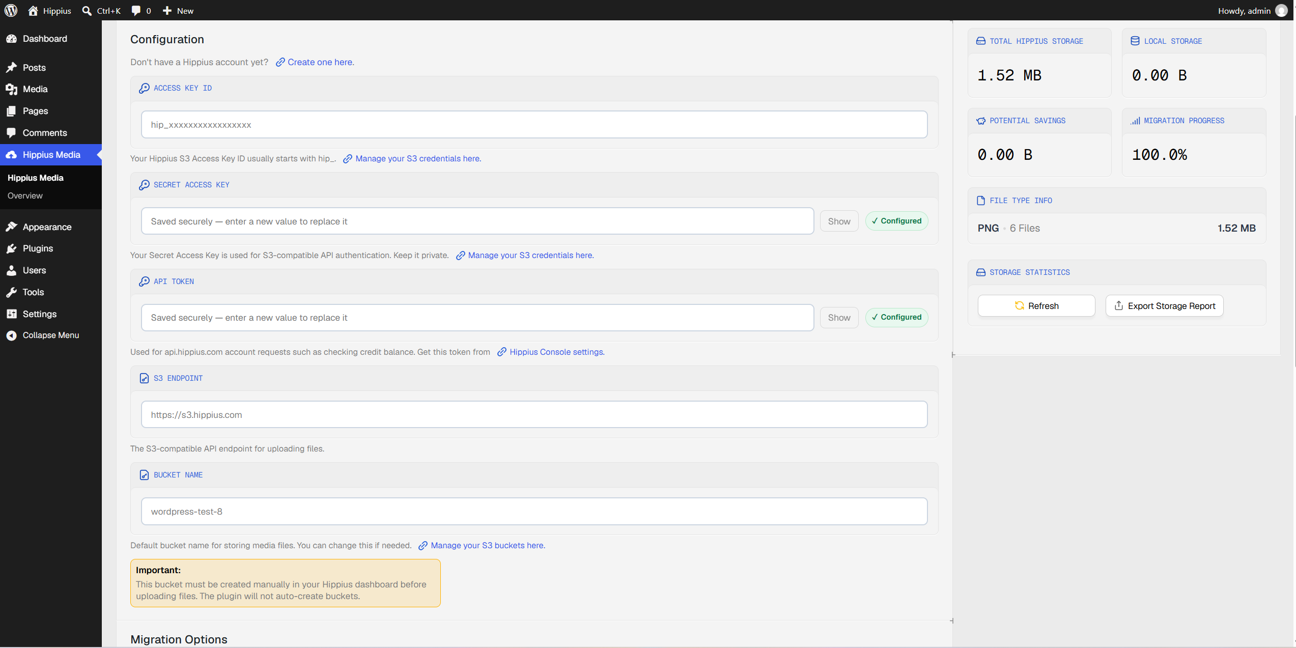Image resolution: width=1296 pixels, height=648 pixels.
Task: Click the Tools wrench icon
Action: pos(12,292)
